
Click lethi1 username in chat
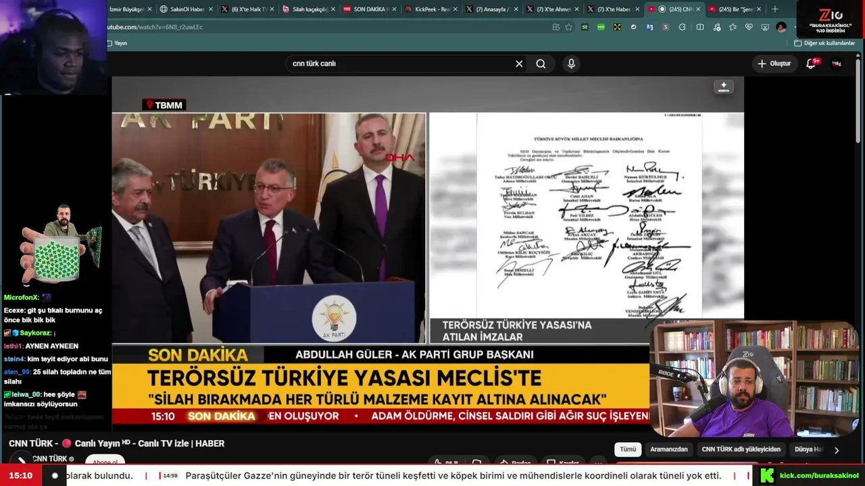click(x=14, y=346)
